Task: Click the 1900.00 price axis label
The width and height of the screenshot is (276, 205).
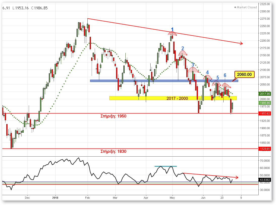Action: pyautogui.click(x=265, y=128)
